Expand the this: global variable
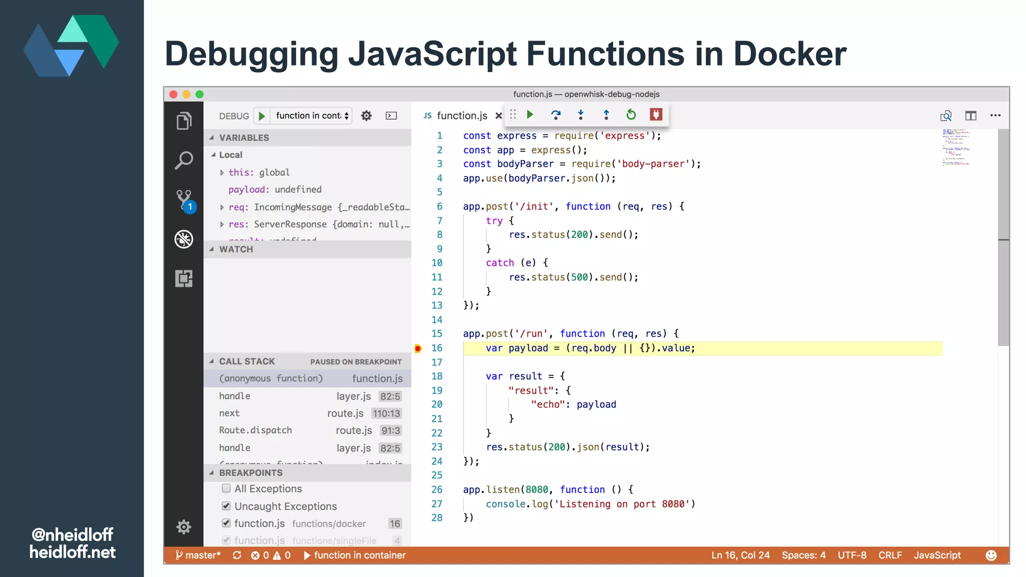Screen dimensions: 1026x577 pyautogui.click(x=222, y=172)
